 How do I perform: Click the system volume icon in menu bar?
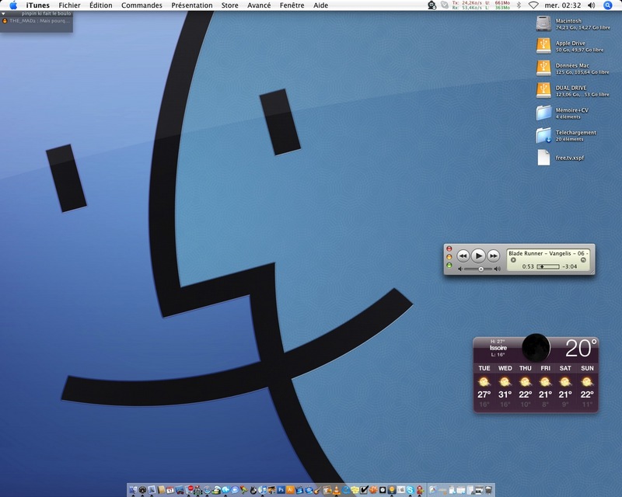[592, 5]
